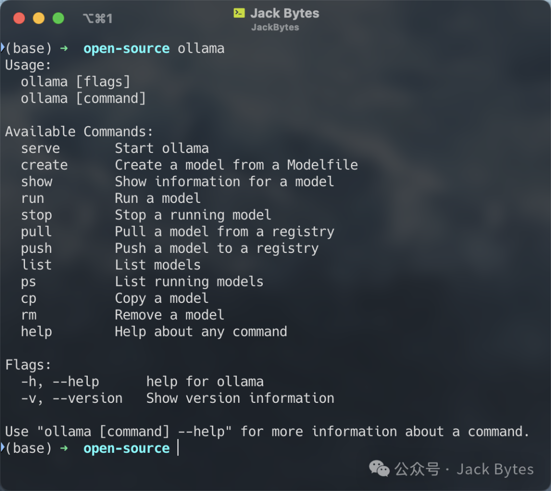Viewport: 551px width, 491px height.
Task: Click the 'serve' command name
Action: [40, 148]
